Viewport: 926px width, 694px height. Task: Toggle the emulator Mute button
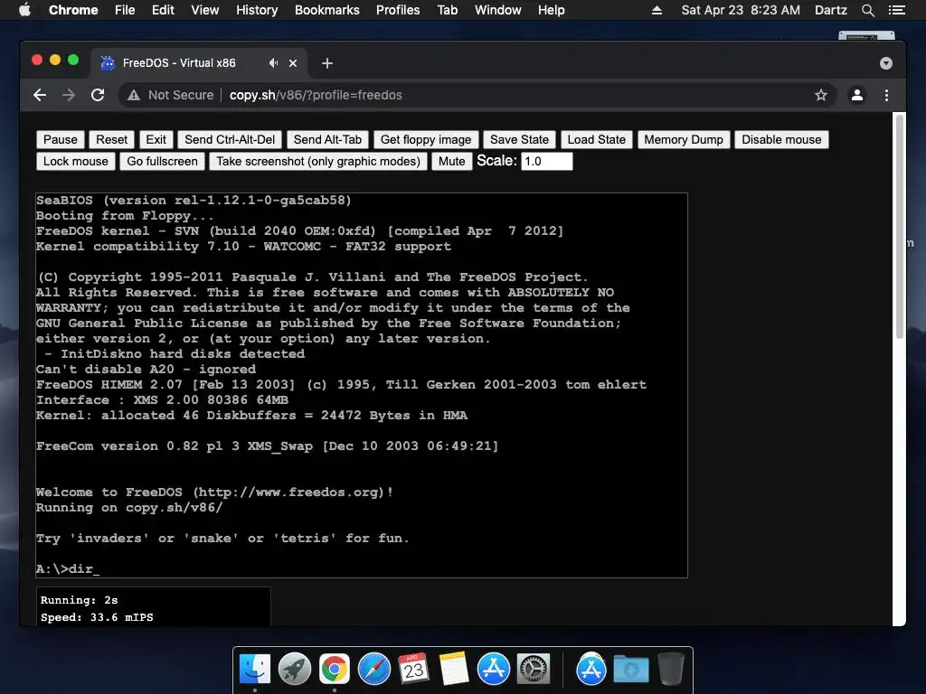coord(452,161)
